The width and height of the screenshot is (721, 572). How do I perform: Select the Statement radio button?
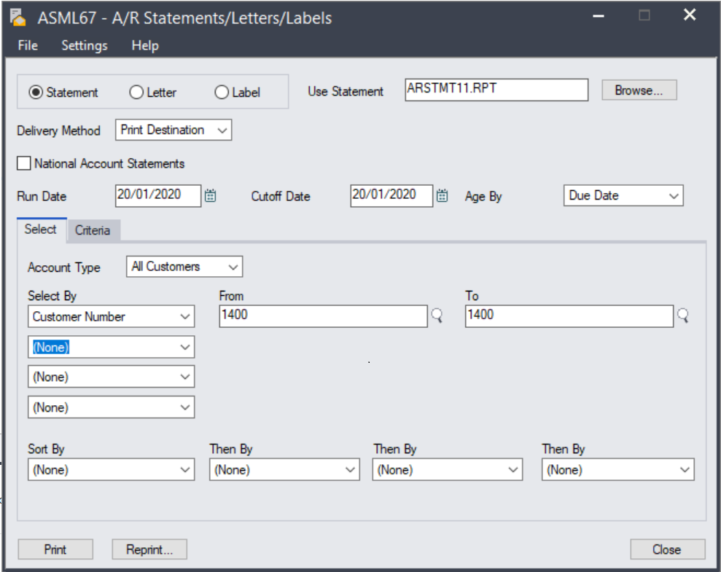36,93
